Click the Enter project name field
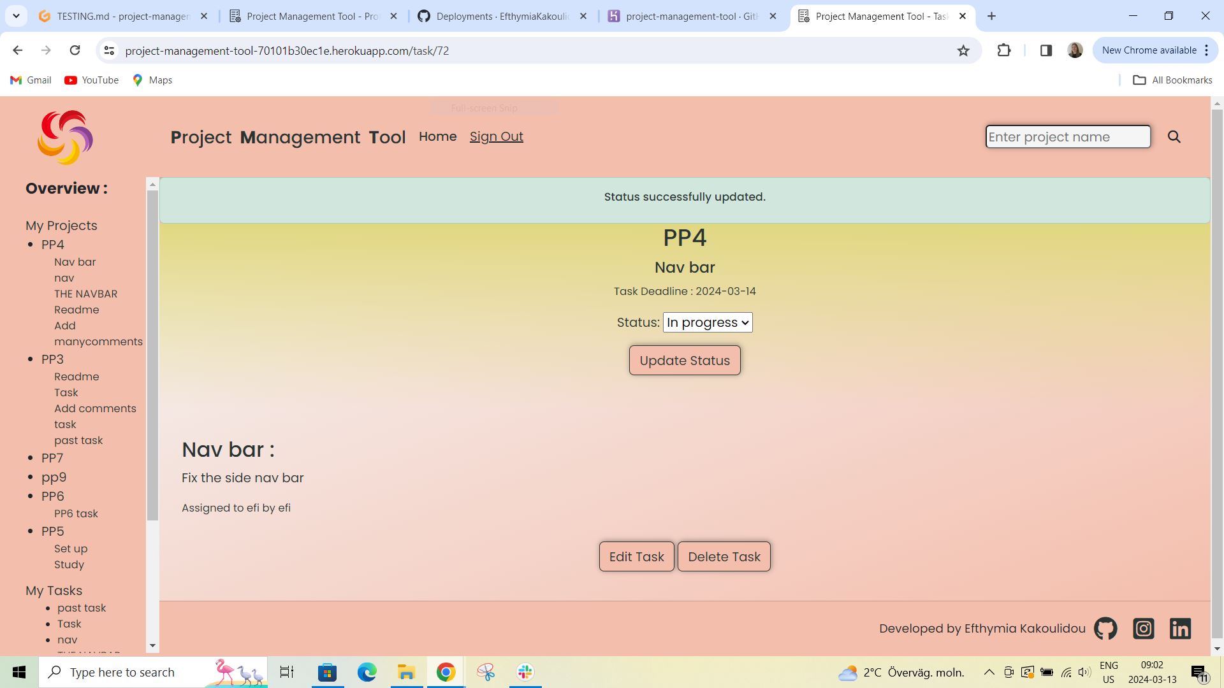1224x688 pixels. tap(1068, 136)
